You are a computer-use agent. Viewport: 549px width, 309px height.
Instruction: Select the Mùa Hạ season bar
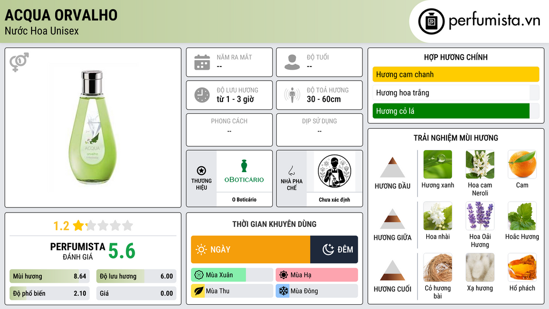pos(316,275)
